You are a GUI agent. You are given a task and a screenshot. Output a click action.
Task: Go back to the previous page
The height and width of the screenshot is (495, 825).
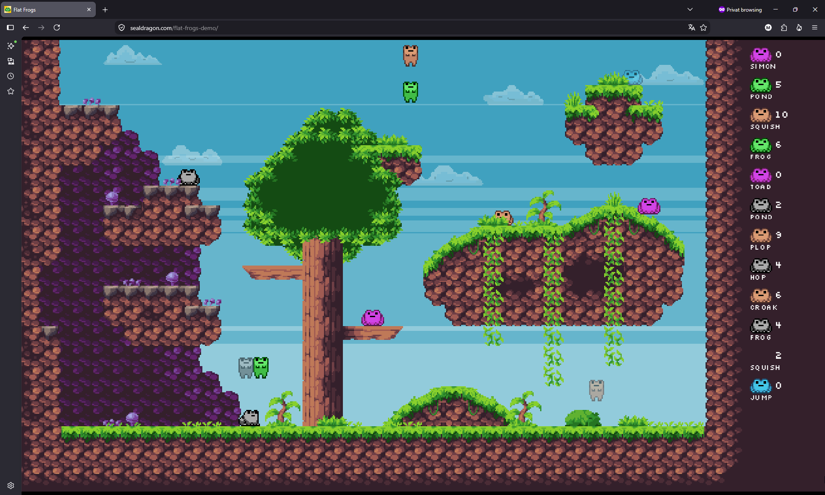[x=26, y=27]
